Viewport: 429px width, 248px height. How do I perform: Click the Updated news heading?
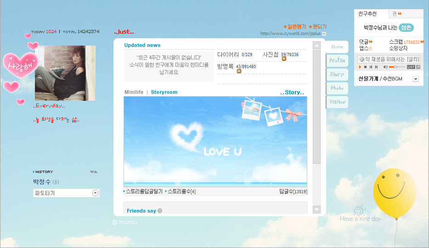pos(142,45)
